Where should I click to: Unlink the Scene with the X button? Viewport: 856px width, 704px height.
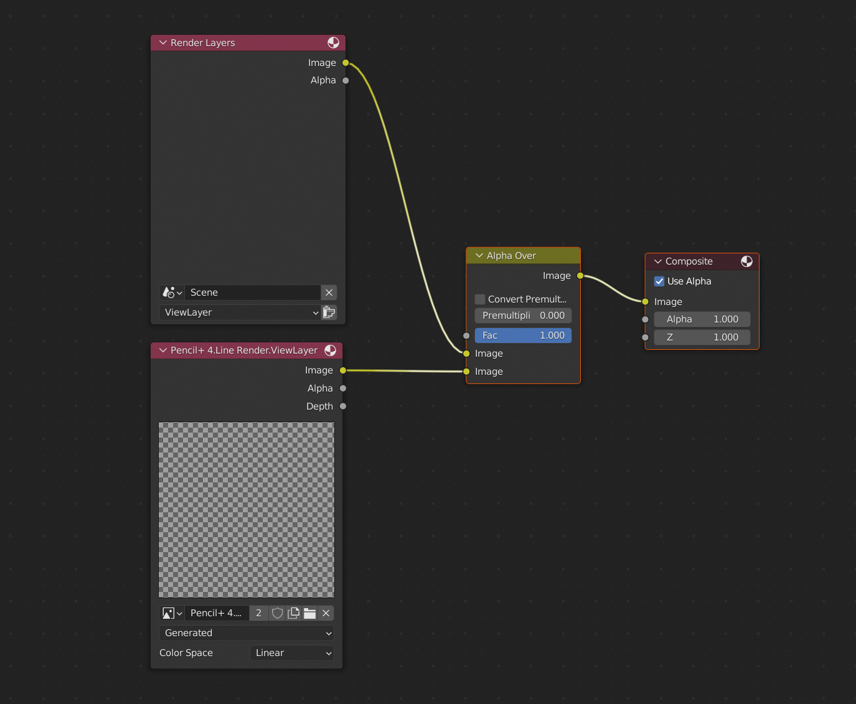329,293
